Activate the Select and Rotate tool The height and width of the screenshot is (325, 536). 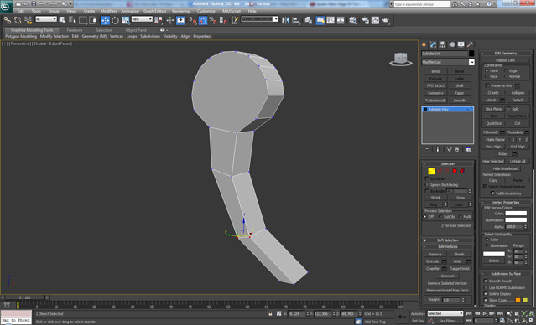115,20
